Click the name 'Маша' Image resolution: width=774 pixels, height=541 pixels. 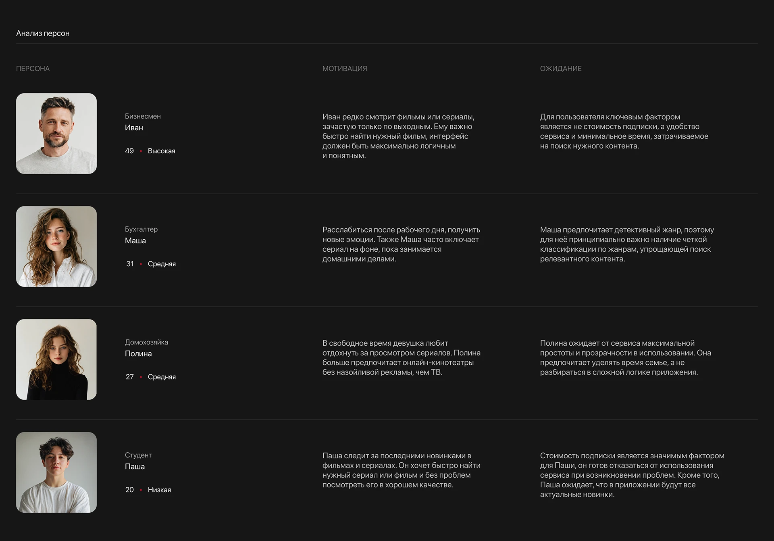pyautogui.click(x=135, y=241)
